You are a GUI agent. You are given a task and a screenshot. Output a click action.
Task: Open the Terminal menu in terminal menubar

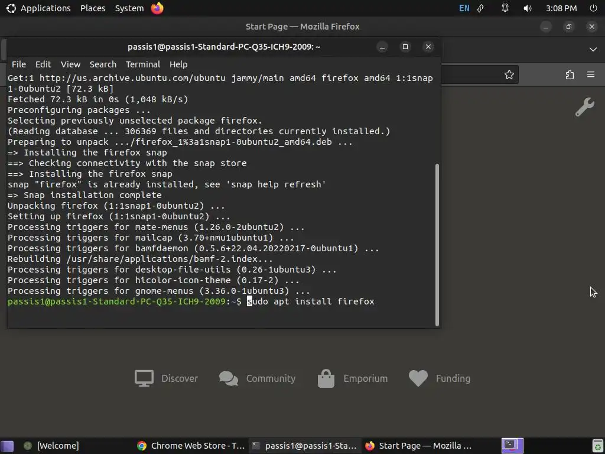(x=143, y=64)
